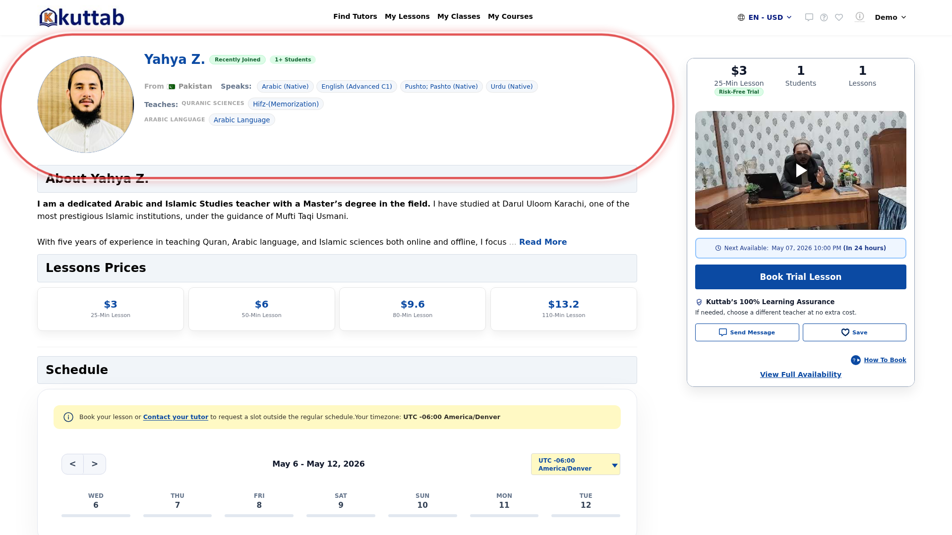Viewport: 952px width, 535px height.
Task: Open the messages chat icon in header
Action: 809,17
